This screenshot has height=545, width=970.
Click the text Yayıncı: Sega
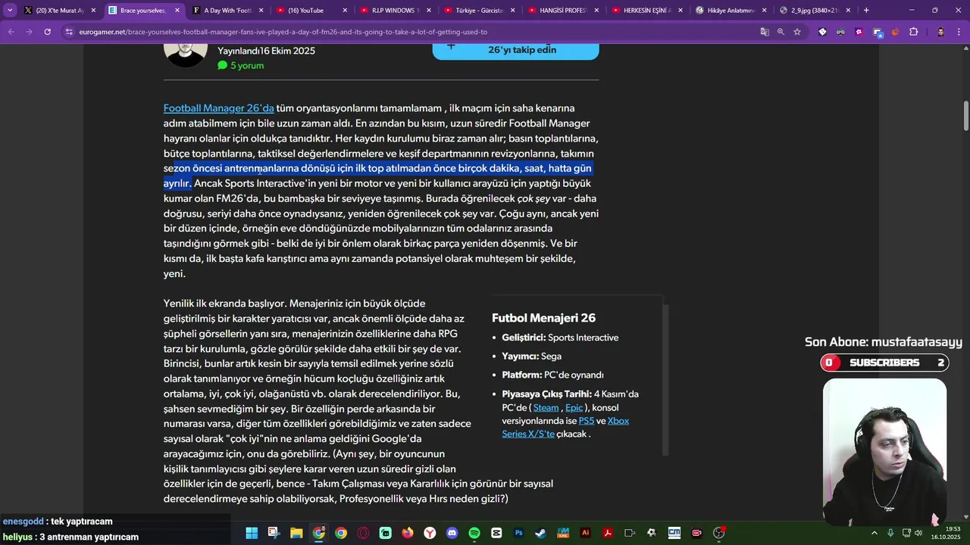pyautogui.click(x=531, y=356)
